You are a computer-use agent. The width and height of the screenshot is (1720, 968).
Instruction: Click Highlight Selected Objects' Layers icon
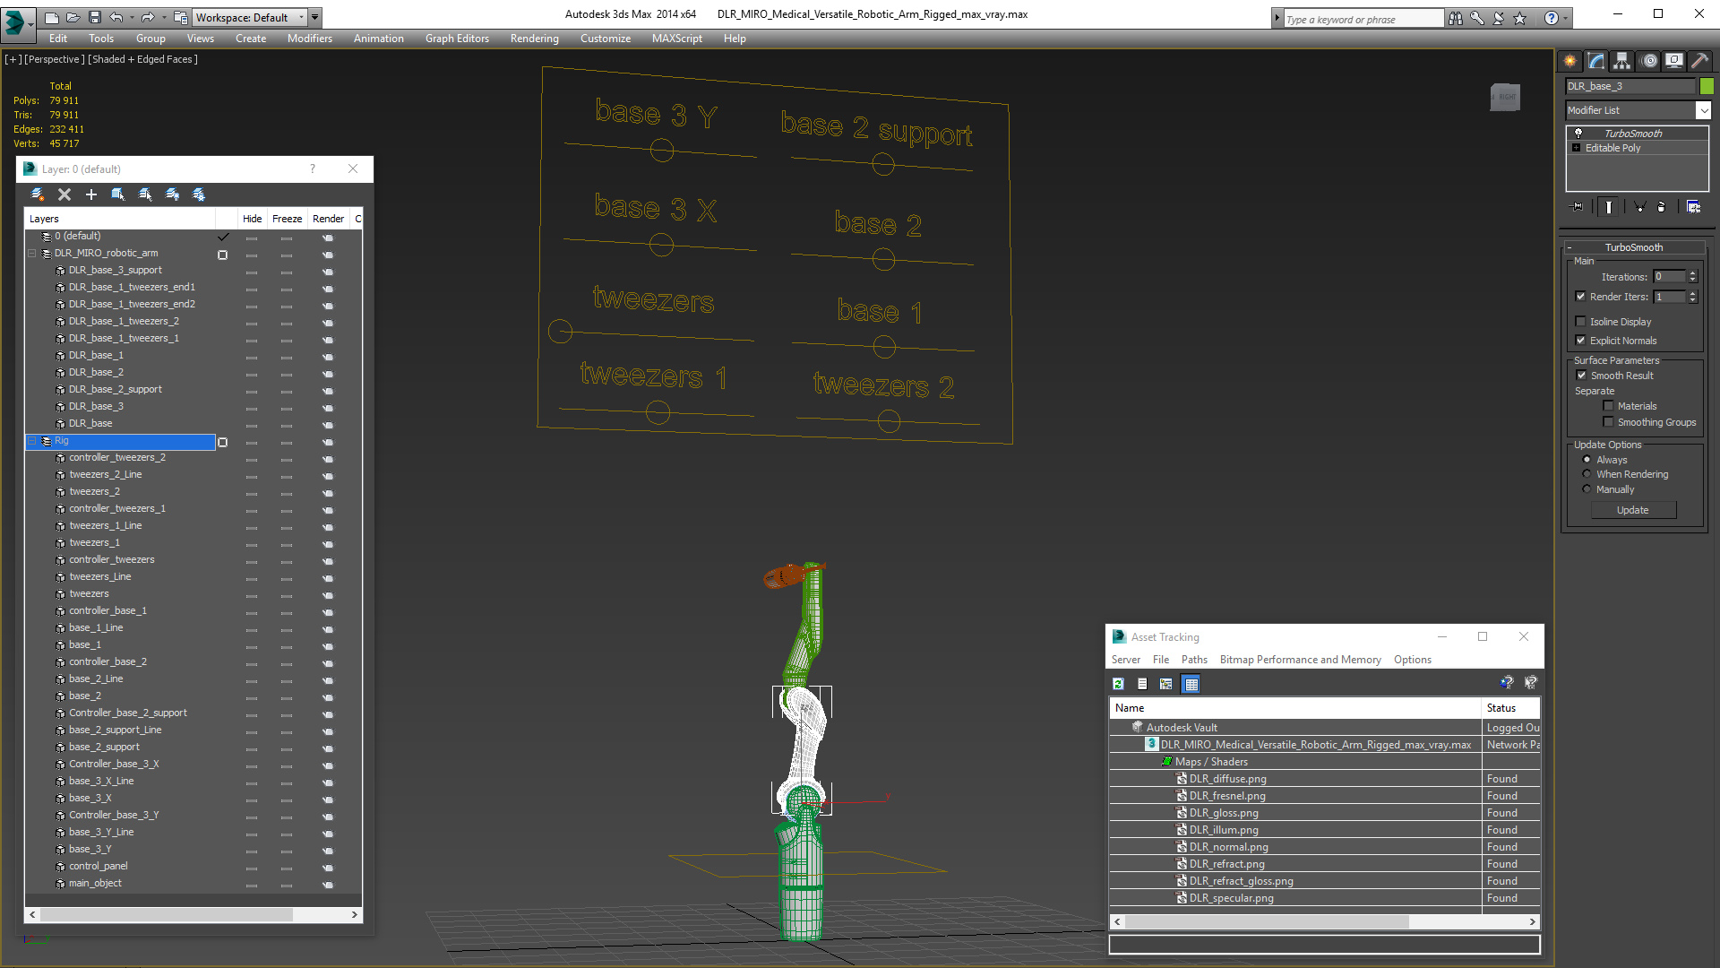tap(145, 194)
